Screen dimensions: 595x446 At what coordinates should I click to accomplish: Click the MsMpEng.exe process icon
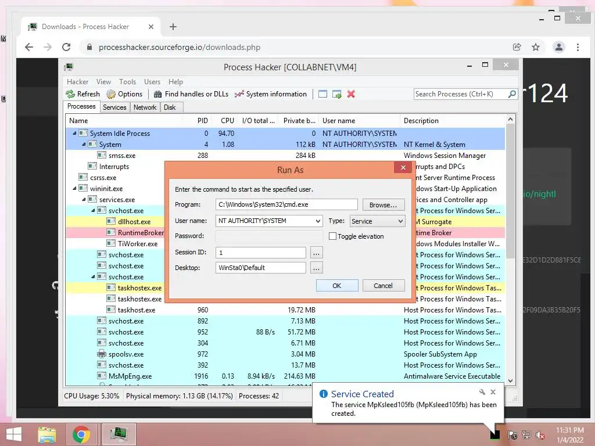pos(101,376)
